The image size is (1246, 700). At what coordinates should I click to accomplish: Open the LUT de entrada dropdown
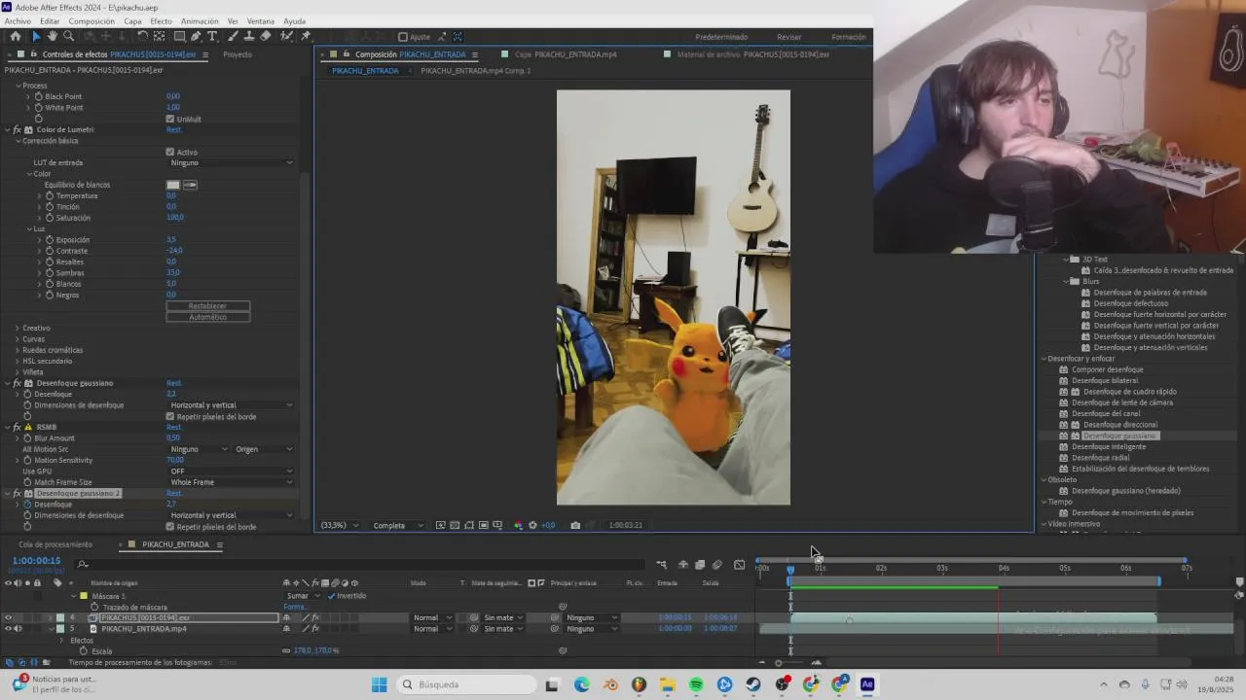[x=231, y=162]
